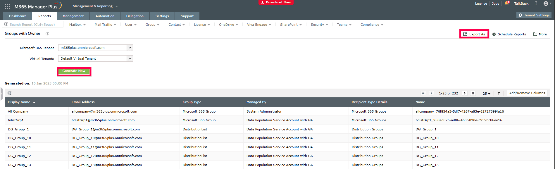This screenshot has height=169, width=555.
Task: Expand the Teams reports menu
Action: (344, 25)
